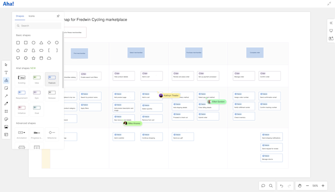Choose the Goal Aha! shape

coord(37,109)
